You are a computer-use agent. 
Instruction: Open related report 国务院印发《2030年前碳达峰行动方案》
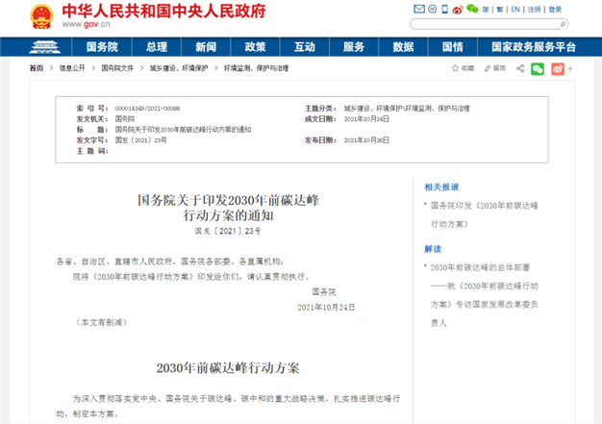click(485, 214)
